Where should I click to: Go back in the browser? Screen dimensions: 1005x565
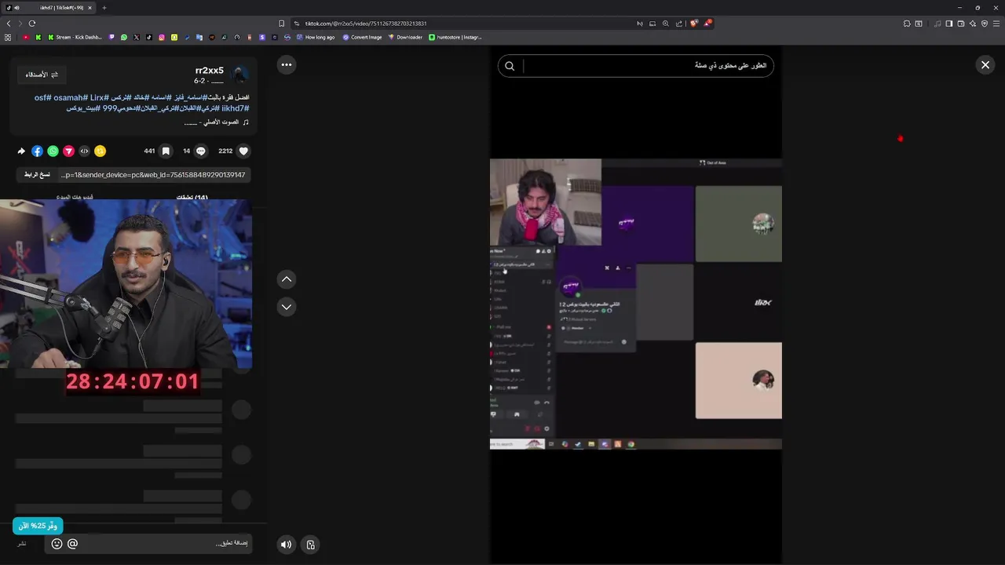[x=9, y=24]
